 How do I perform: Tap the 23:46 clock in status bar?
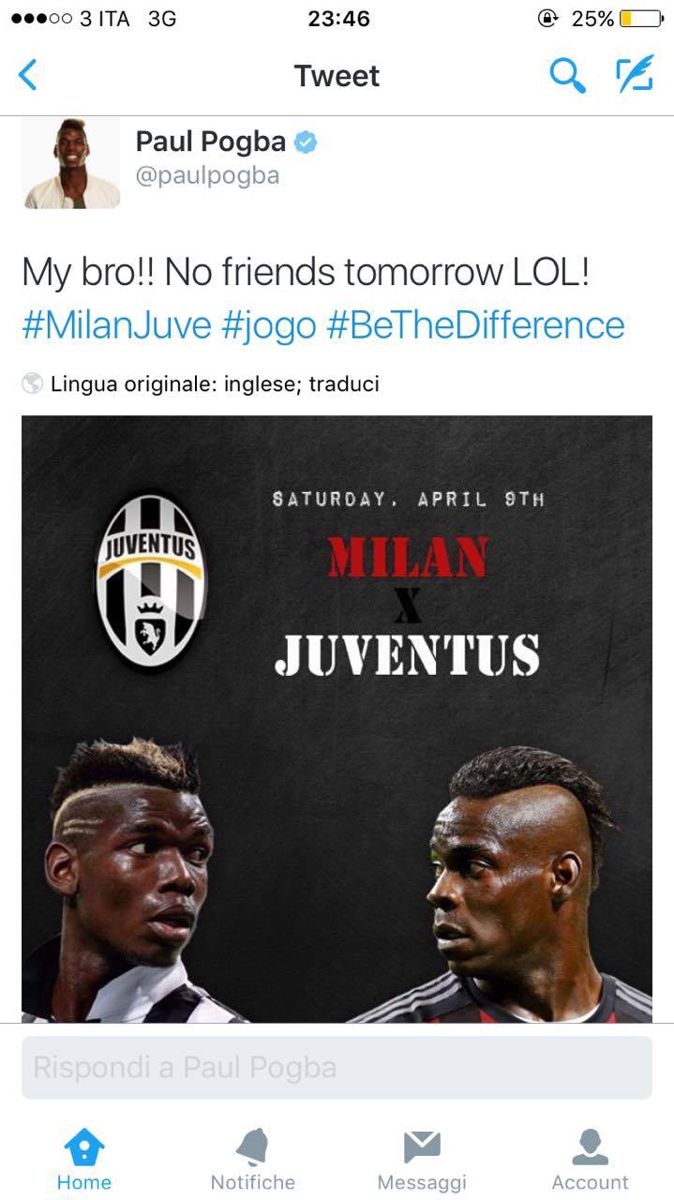pos(338,19)
